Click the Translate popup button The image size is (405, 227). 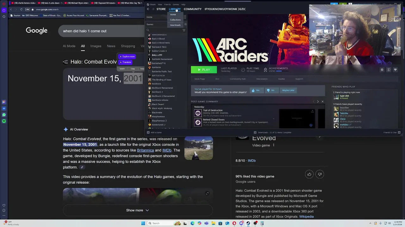tap(125, 62)
